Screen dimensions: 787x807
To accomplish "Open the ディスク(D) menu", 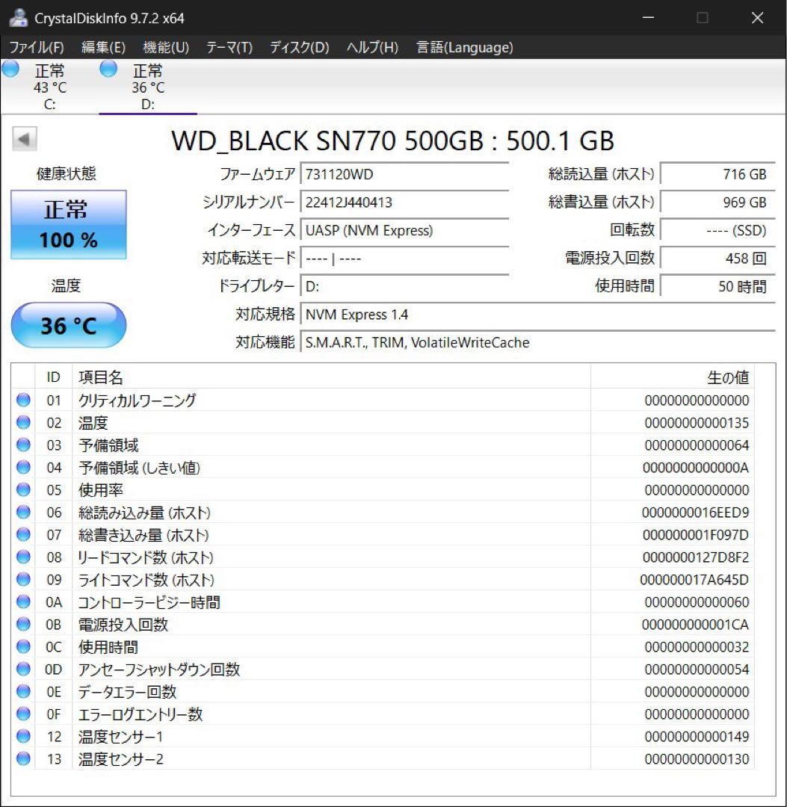I will 297,47.
